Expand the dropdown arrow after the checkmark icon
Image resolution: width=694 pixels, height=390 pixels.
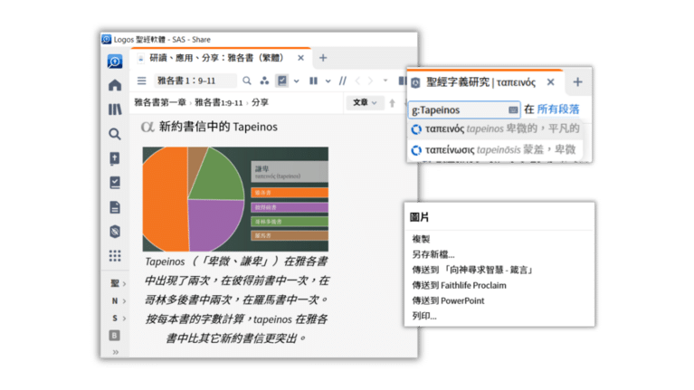pyautogui.click(x=297, y=81)
